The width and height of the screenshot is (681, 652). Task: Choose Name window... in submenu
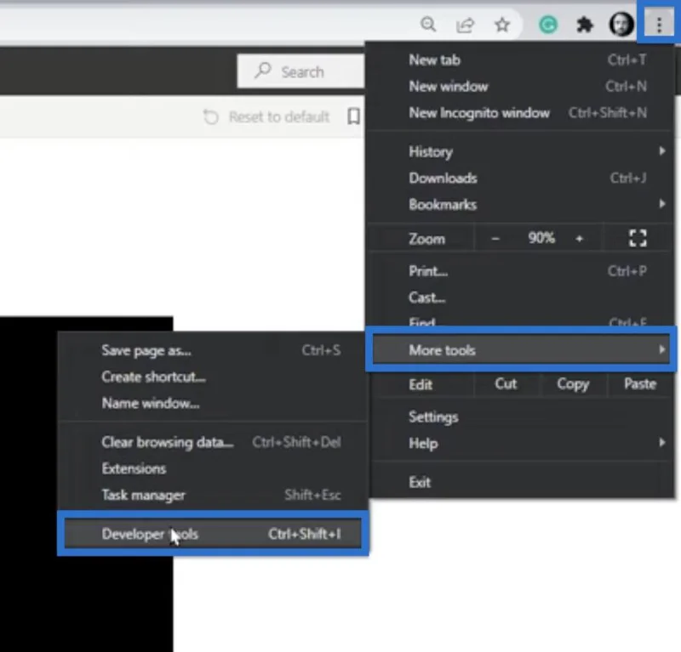click(213, 404)
